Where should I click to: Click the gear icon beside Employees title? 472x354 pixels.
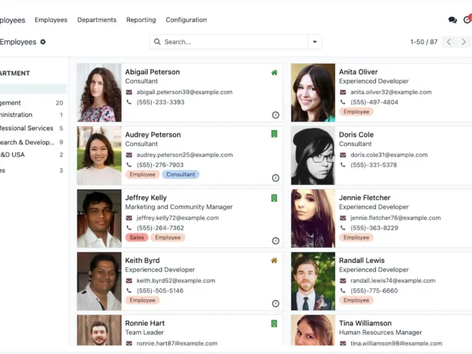(43, 42)
